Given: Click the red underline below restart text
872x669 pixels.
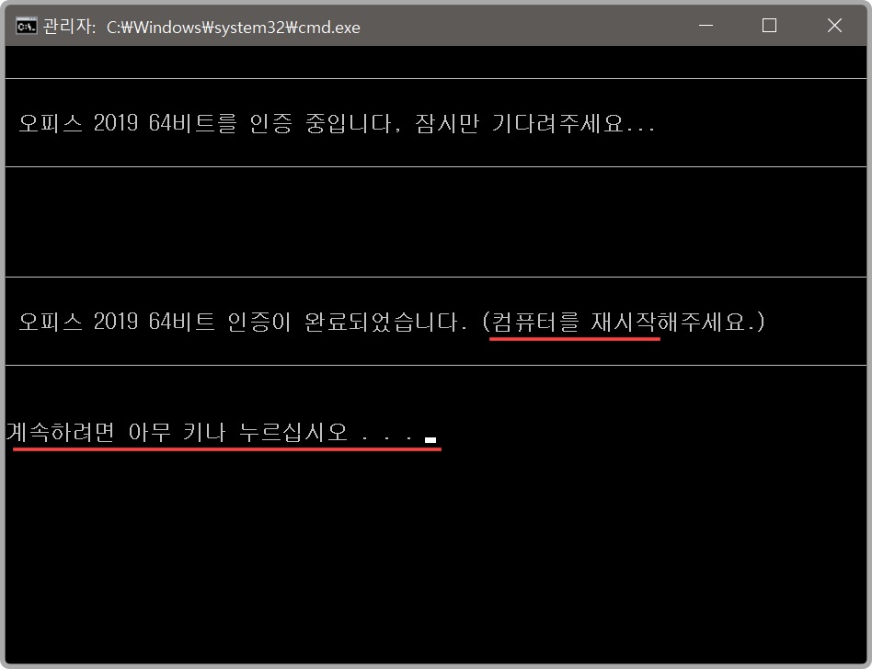Looking at the screenshot, I should click(575, 338).
